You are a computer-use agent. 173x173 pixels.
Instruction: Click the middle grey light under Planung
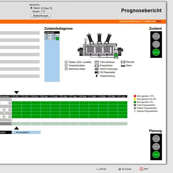tap(156, 147)
